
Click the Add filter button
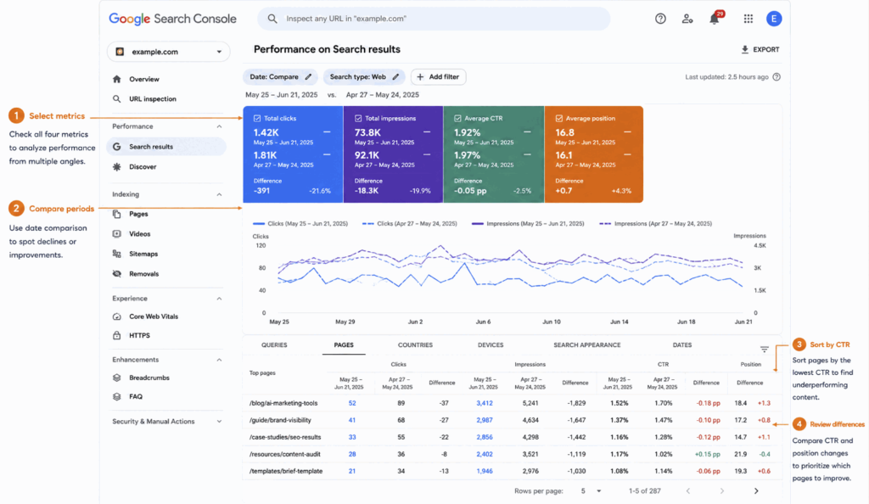point(438,77)
